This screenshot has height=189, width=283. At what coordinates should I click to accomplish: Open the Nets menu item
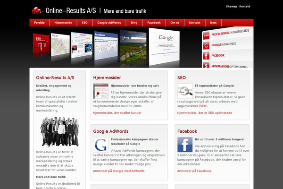point(213,23)
